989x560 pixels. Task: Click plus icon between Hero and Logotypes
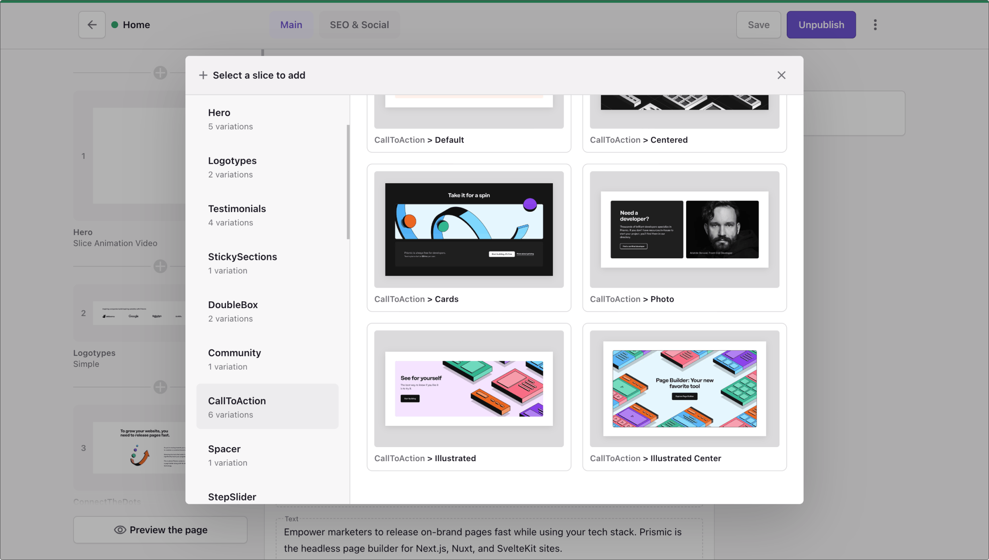tap(160, 266)
